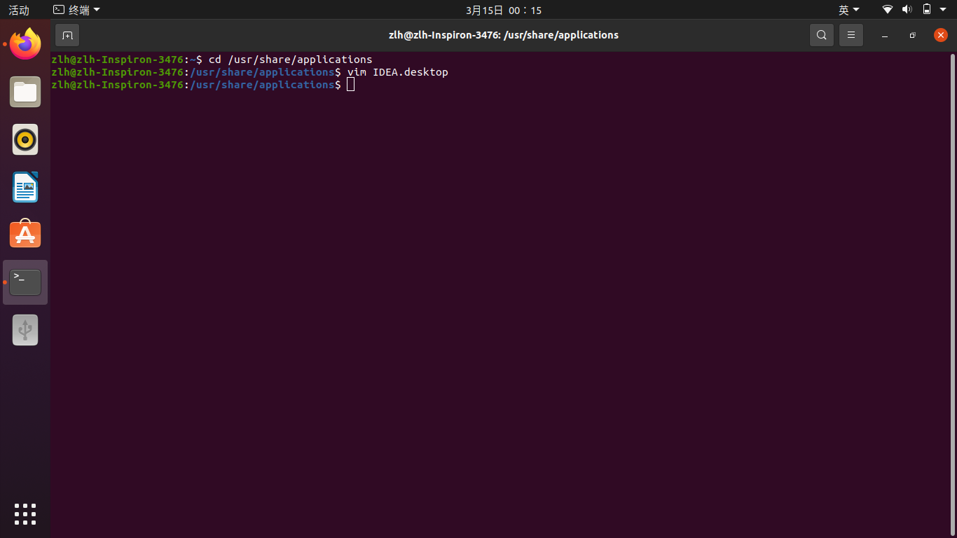Maximize the terminal window
Image resolution: width=957 pixels, height=538 pixels.
(x=912, y=35)
